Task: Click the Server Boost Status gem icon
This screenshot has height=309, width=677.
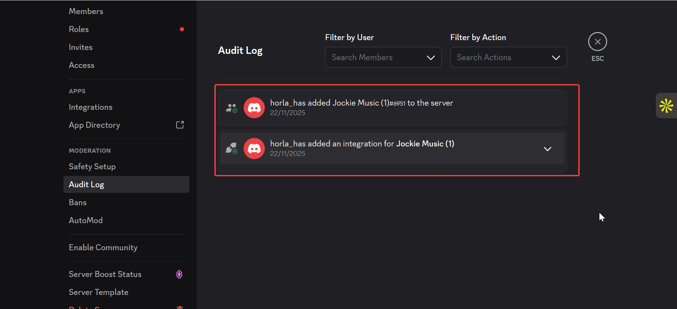Action: coord(179,274)
